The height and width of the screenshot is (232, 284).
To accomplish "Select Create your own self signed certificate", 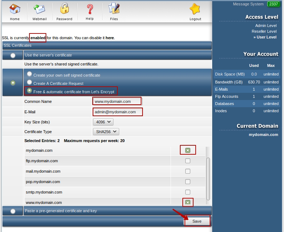I will (x=30, y=74).
